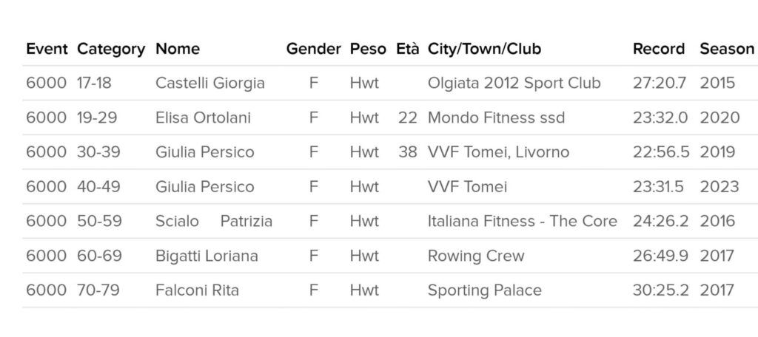Select the Rowing Crew club cell
The height and width of the screenshot is (337, 758).
pos(476,256)
